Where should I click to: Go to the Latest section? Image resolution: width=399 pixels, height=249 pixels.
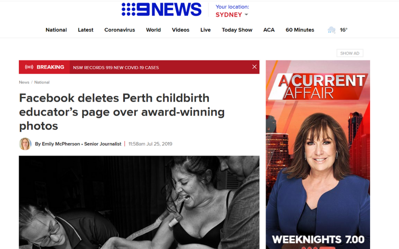point(85,30)
